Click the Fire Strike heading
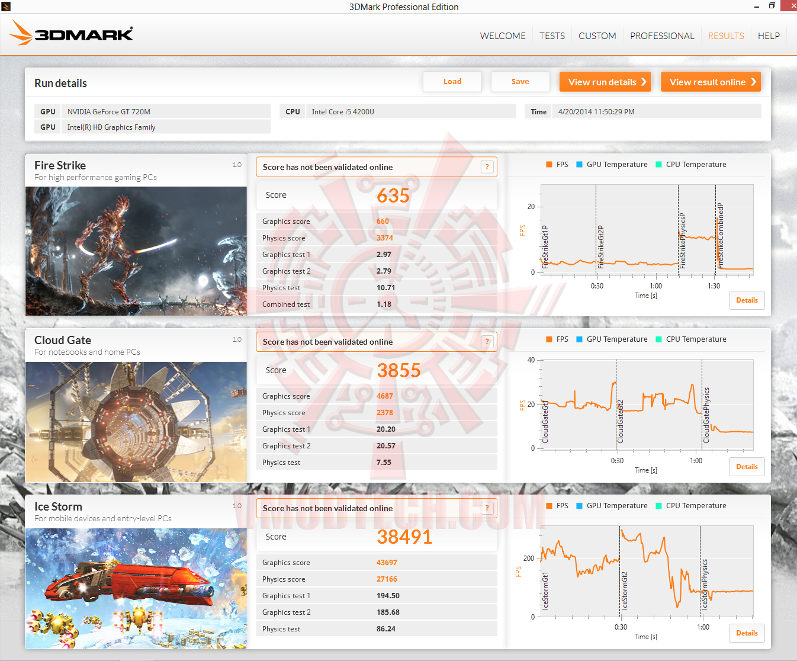The width and height of the screenshot is (797, 661). click(x=60, y=166)
